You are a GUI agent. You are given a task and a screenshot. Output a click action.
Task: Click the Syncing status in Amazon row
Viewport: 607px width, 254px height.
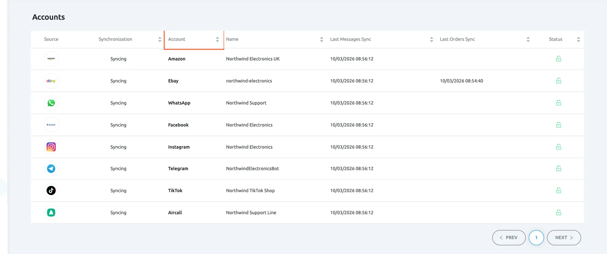[x=118, y=59]
